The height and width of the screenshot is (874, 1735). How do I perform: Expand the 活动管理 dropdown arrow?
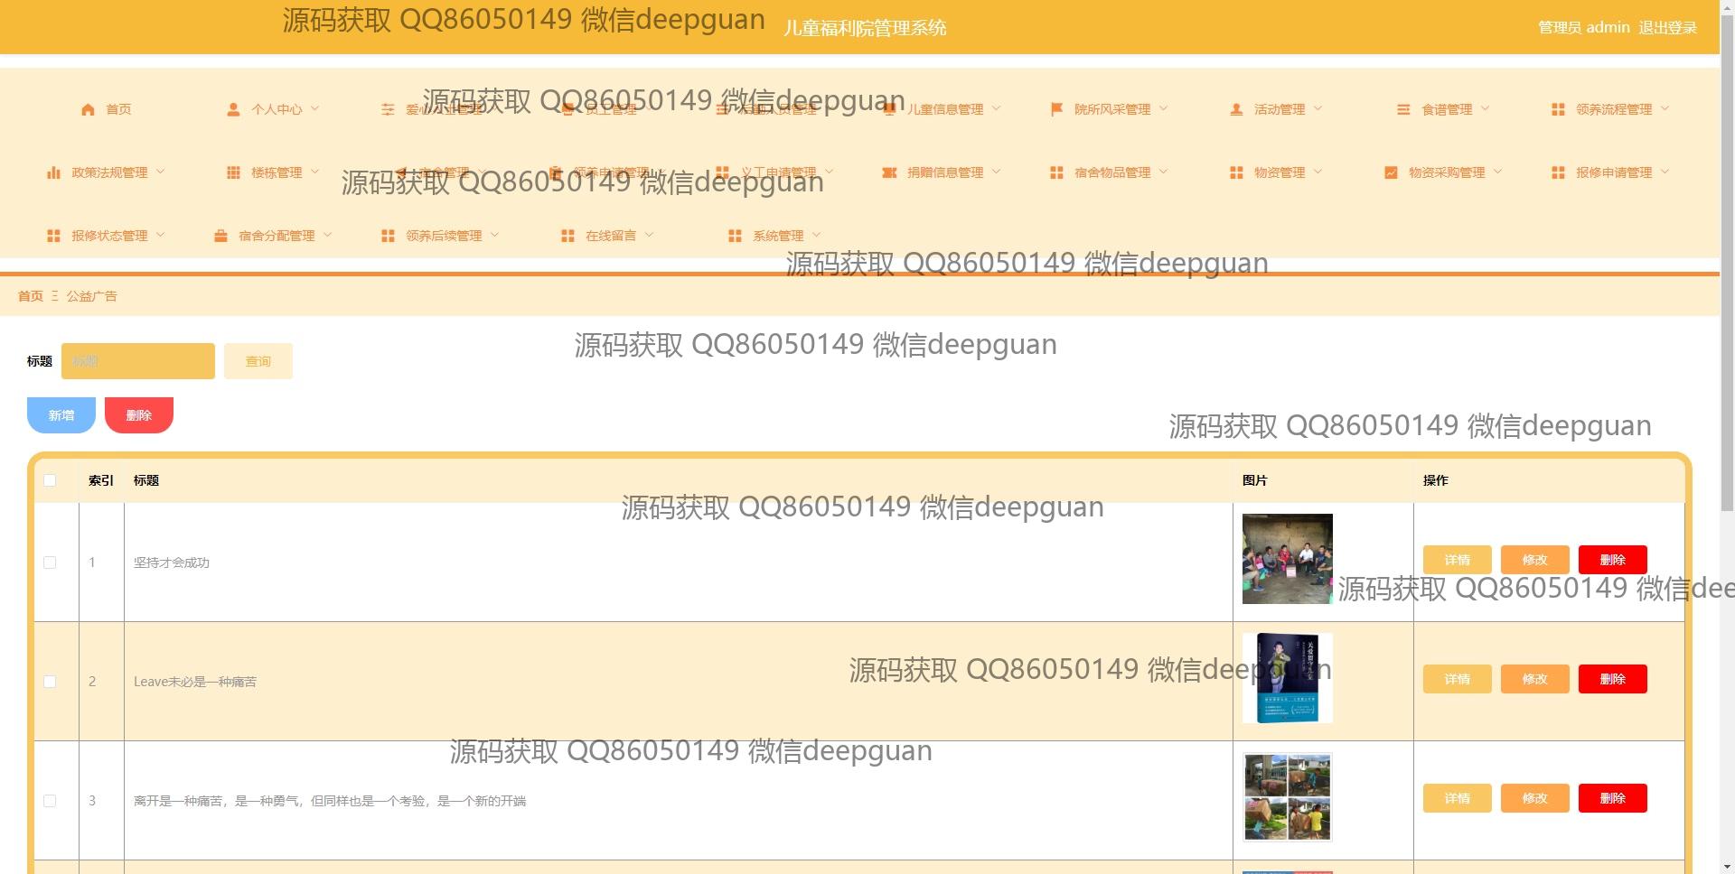click(1318, 109)
